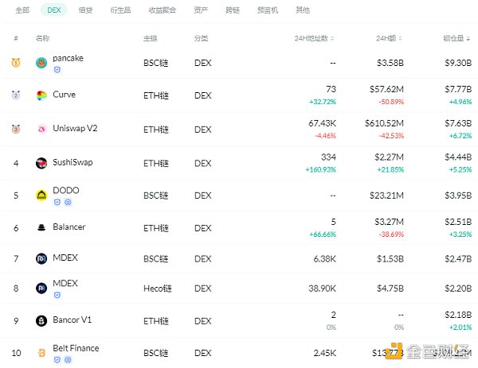Screen dimensions: 478x368
Task: Open the Heco链 MDEX project name
Action: point(65,284)
